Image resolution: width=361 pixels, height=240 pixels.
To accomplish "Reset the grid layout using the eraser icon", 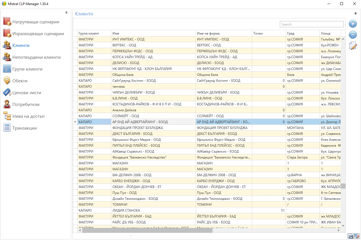I will point(356,236).
